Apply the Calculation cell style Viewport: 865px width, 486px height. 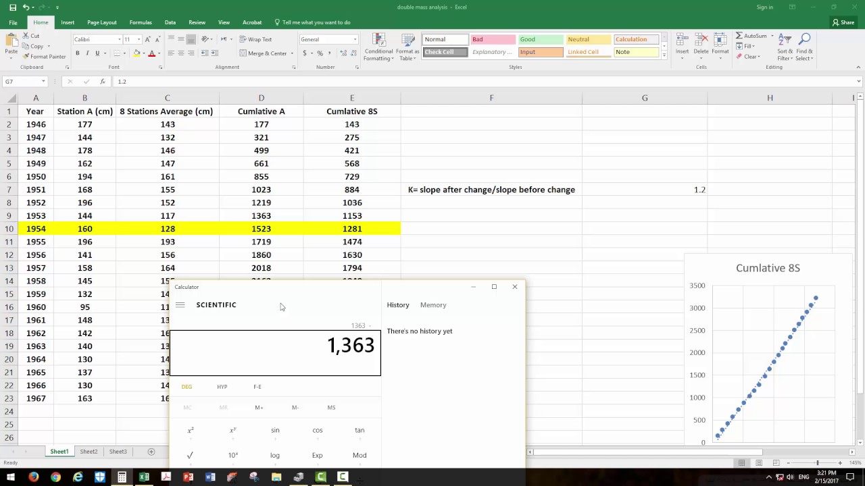click(636, 39)
